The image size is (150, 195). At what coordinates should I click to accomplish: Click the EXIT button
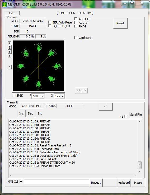coord(12,13)
